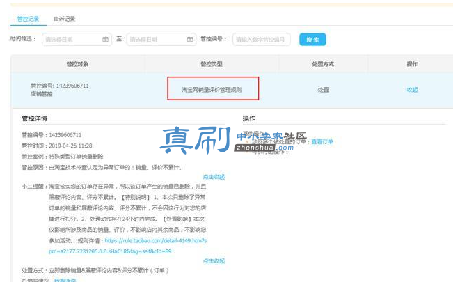This screenshot has width=467, height=282.
Task: Click the start date 请选择日期 field
Action: [77, 40]
